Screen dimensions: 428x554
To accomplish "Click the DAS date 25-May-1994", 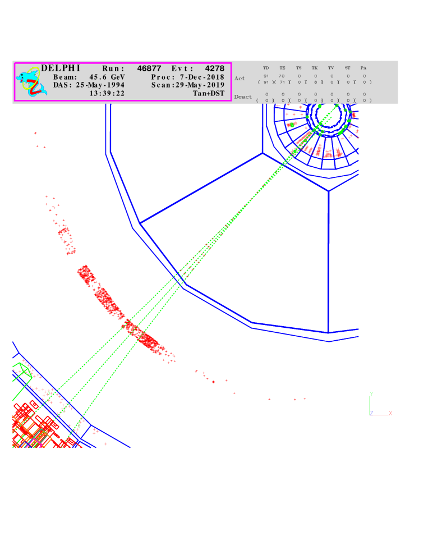I will [100, 85].
